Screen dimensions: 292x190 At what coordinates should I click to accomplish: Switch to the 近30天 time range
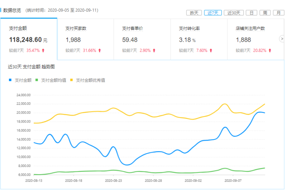[234, 13]
